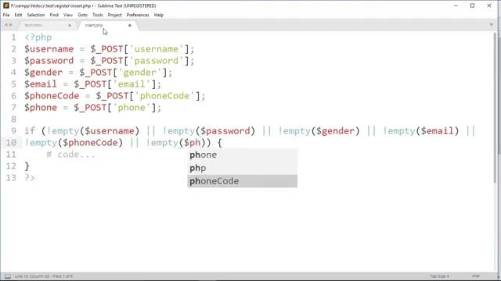This screenshot has height=281, width=501.
Task: Open the Goto menu
Action: [82, 15]
